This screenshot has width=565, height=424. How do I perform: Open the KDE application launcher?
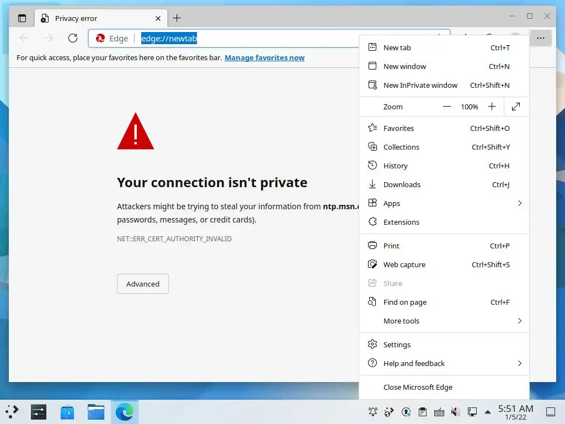[12, 412]
